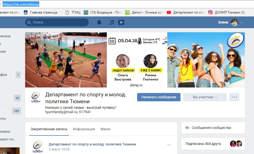254x154 pixels.
Task: Click the calendar icon in cover
Action: pos(112,41)
